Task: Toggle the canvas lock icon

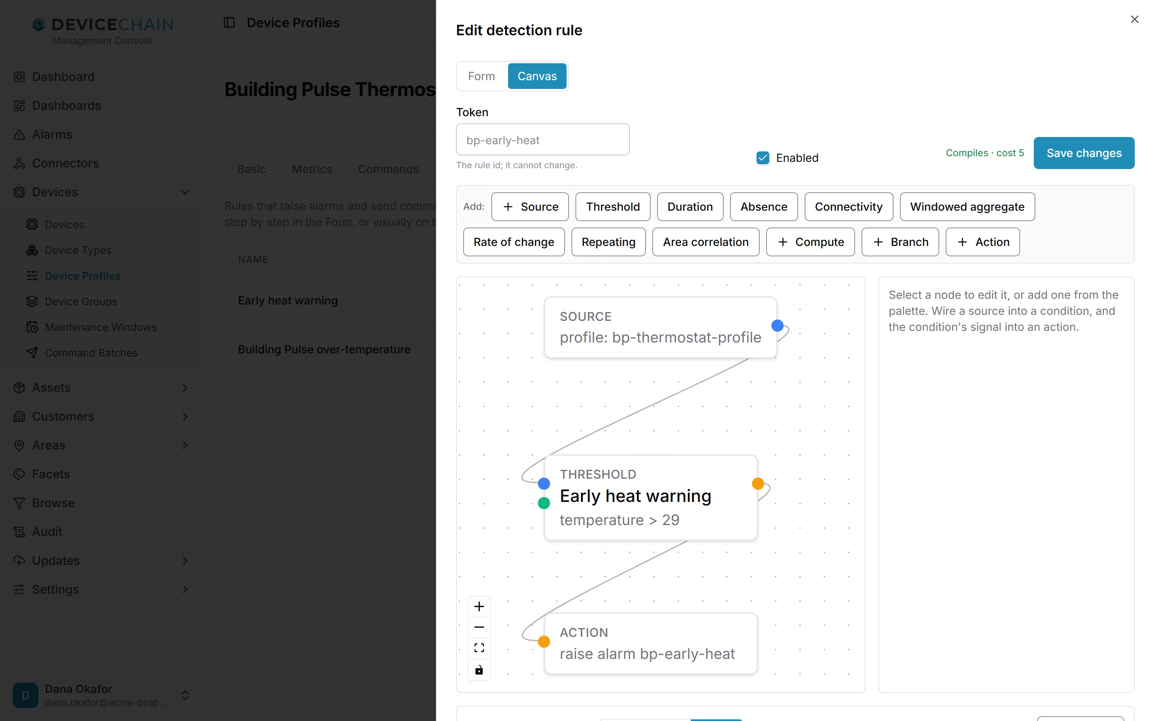Action: point(479,669)
